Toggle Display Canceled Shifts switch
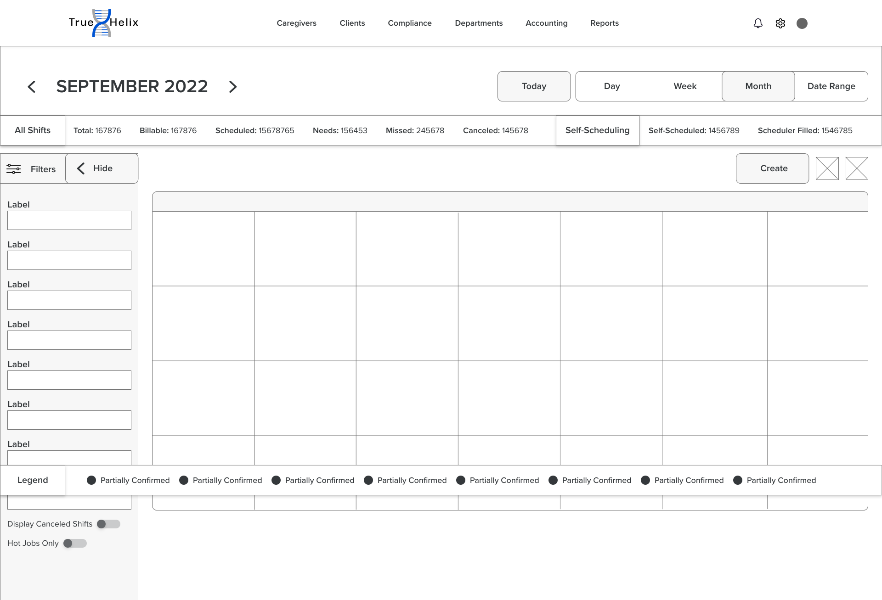 pyautogui.click(x=108, y=524)
